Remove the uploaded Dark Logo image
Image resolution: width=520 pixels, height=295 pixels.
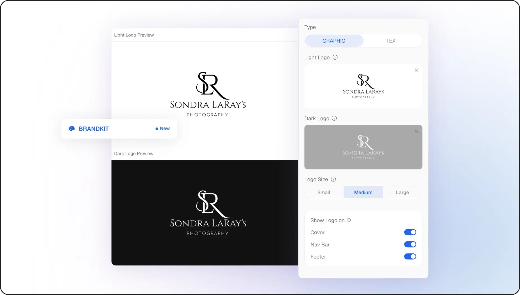(x=416, y=131)
